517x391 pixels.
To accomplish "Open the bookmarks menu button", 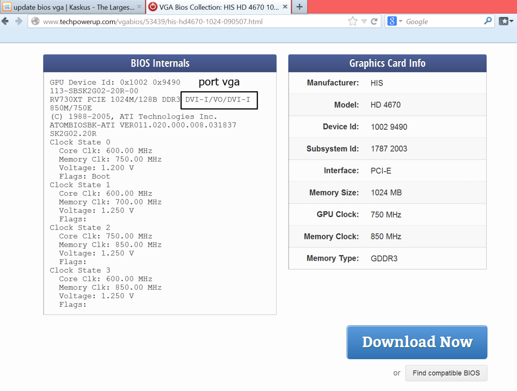I will pyautogui.click(x=506, y=21).
